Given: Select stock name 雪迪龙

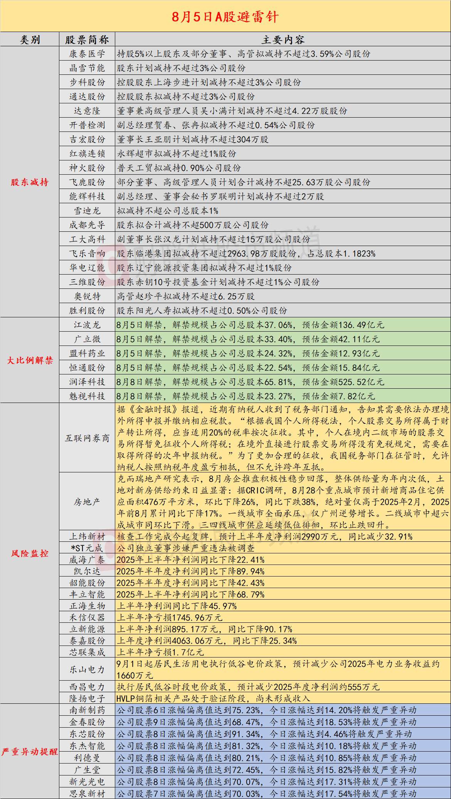Looking at the screenshot, I should [87, 211].
